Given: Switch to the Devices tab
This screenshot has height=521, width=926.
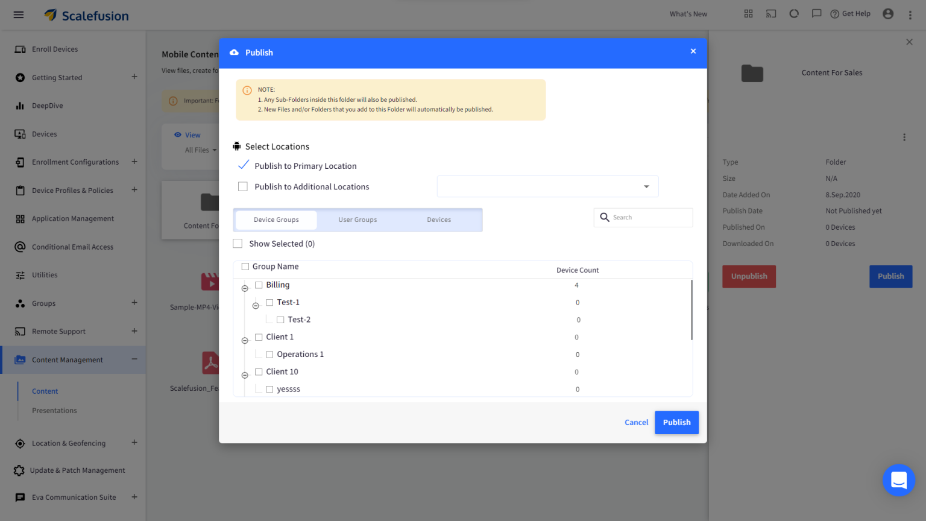Looking at the screenshot, I should (x=438, y=219).
